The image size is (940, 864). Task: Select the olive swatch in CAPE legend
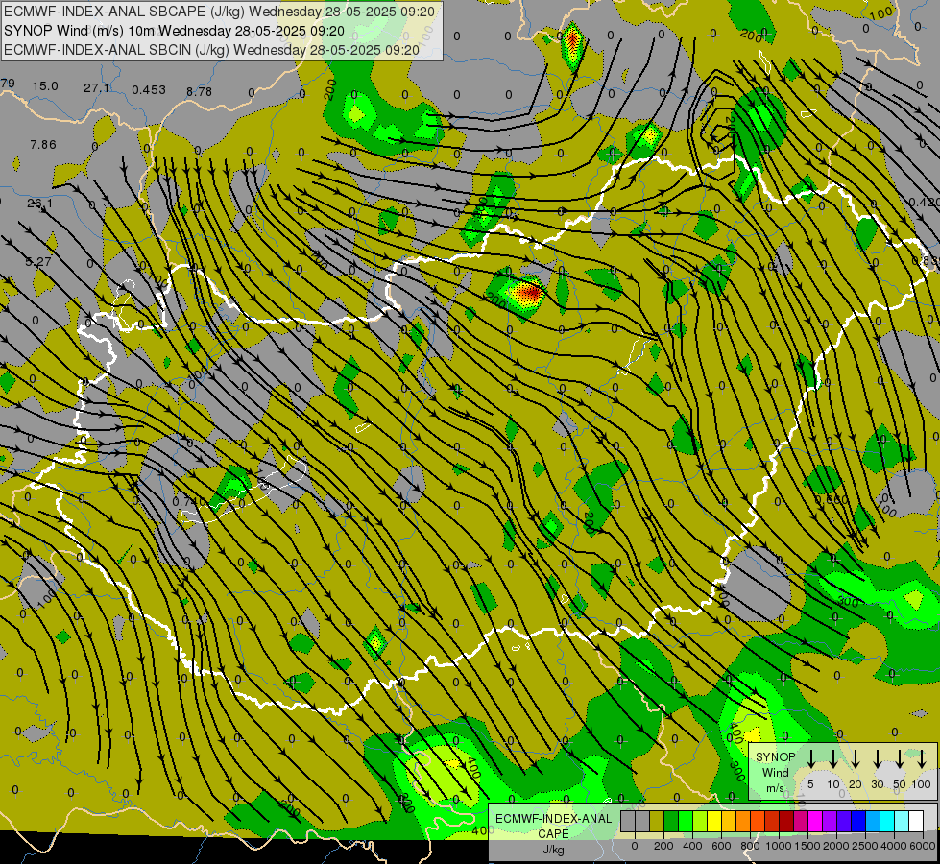[657, 821]
